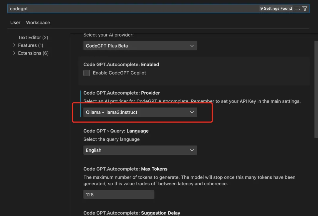
Task: Click the Max Tokens description paragraph
Action: pyautogui.click(x=189, y=180)
